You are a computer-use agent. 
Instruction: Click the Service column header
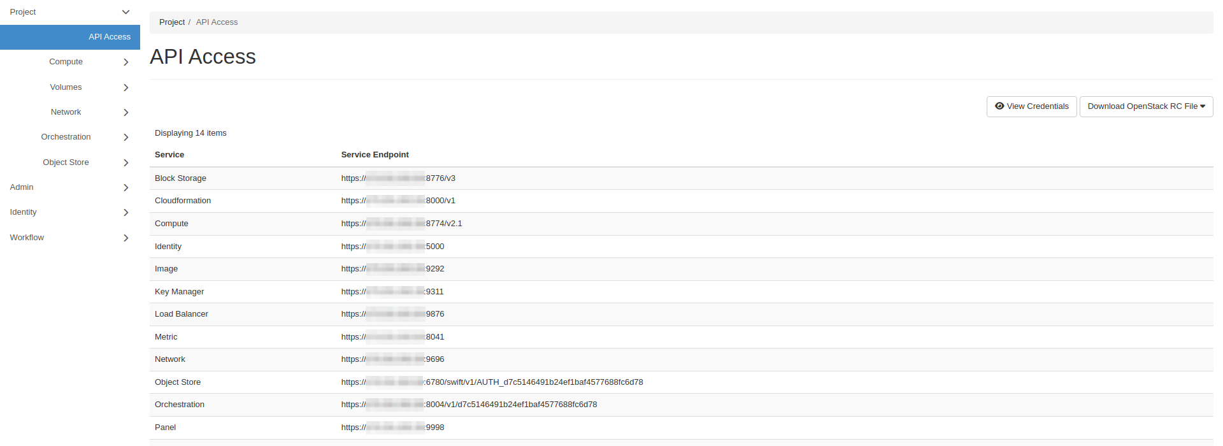click(169, 155)
